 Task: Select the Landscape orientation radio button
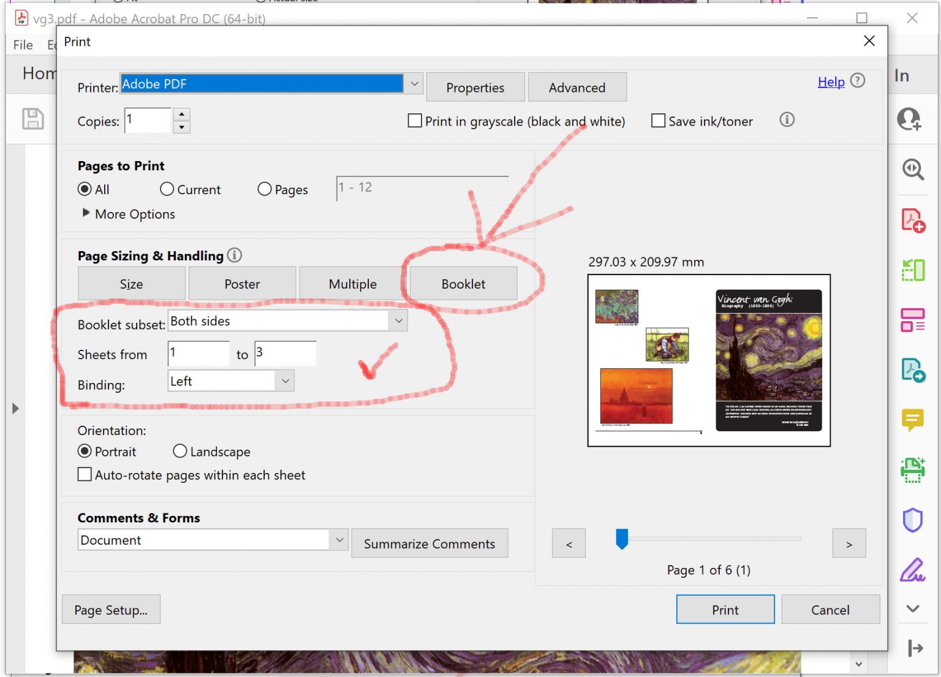[180, 451]
